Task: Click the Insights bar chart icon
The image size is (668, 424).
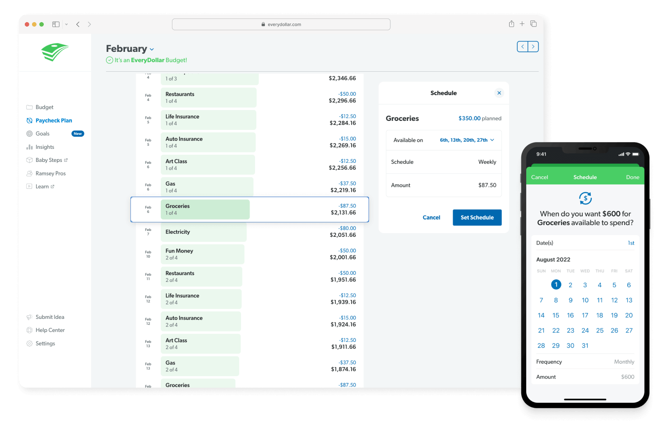Action: (x=29, y=147)
